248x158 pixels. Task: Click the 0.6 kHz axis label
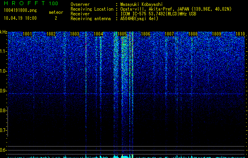tap(3, 150)
